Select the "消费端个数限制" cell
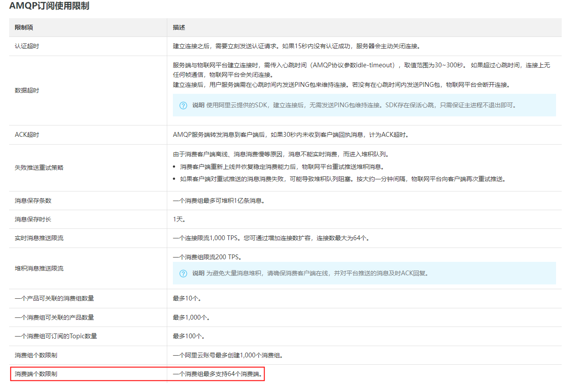 point(88,373)
